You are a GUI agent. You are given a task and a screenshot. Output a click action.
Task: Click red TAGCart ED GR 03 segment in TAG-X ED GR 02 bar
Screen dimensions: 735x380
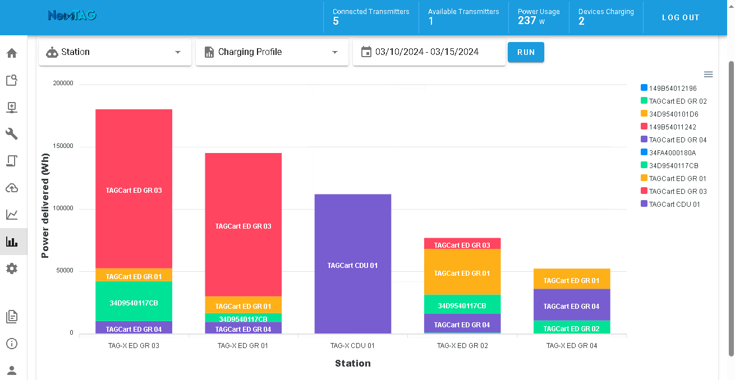[462, 244]
